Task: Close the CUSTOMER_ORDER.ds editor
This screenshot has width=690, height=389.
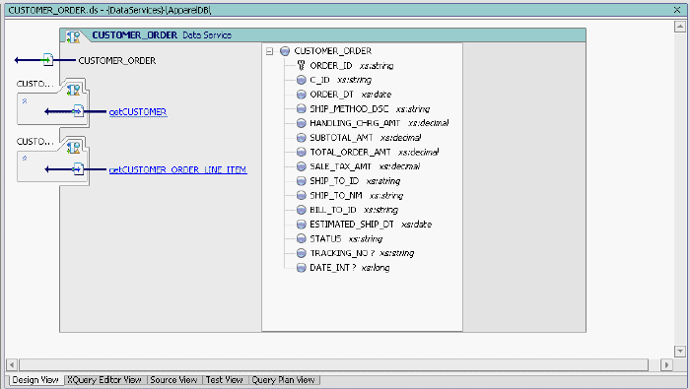Action: coord(677,10)
